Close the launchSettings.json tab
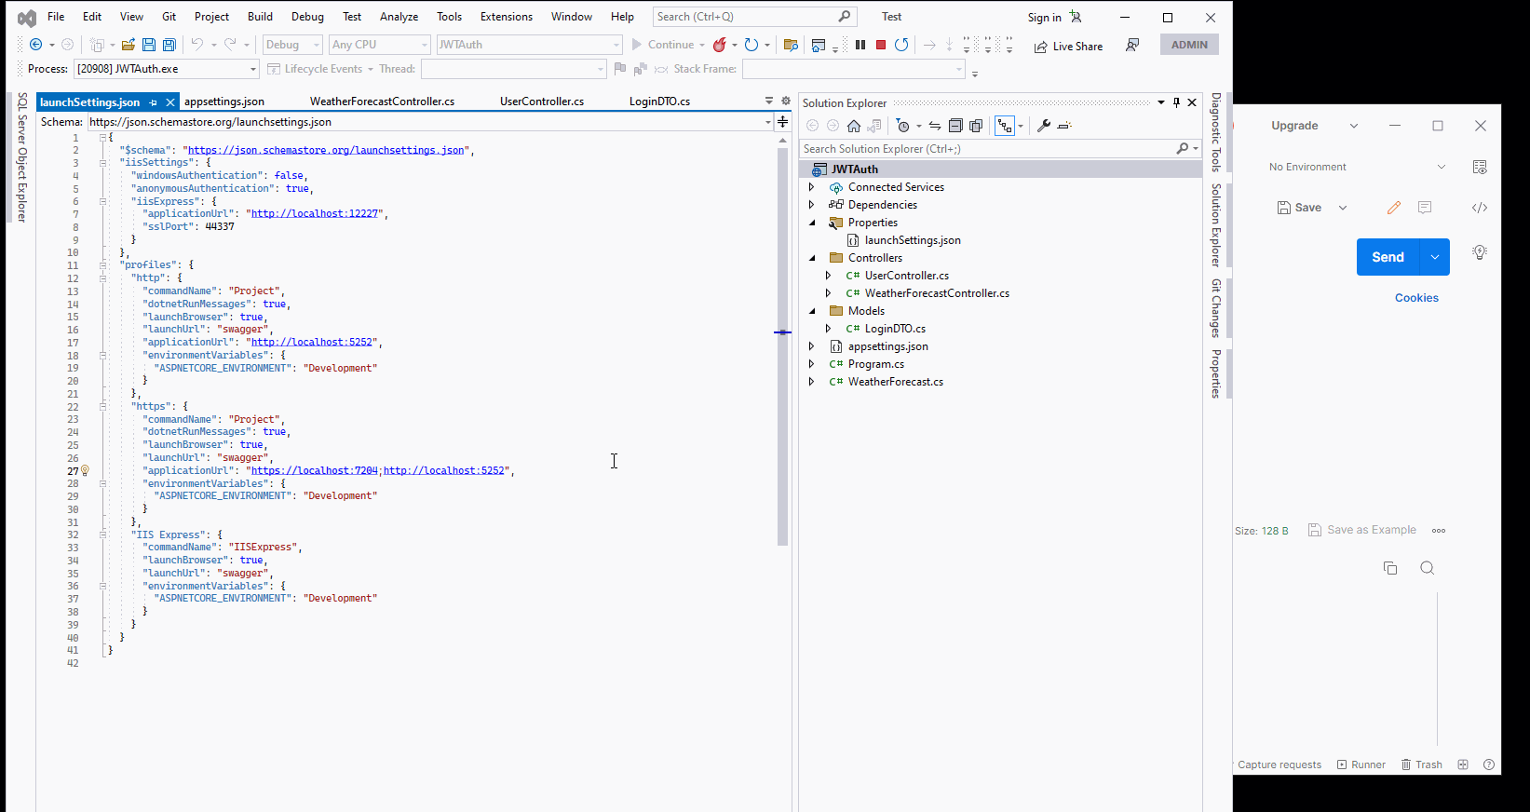The width and height of the screenshot is (1530, 812). tap(170, 102)
